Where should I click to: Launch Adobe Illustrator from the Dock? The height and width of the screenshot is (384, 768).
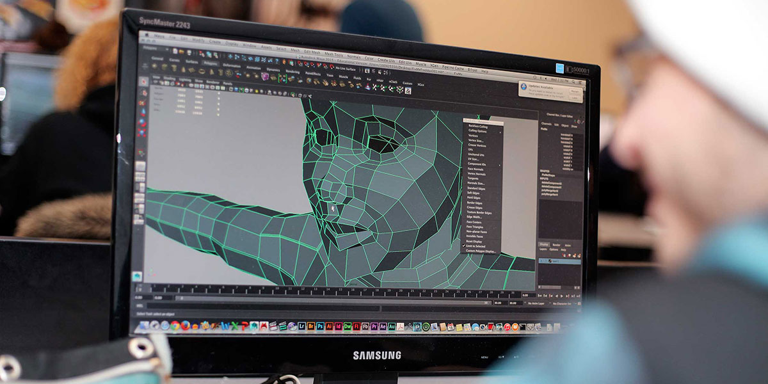[x=329, y=326]
